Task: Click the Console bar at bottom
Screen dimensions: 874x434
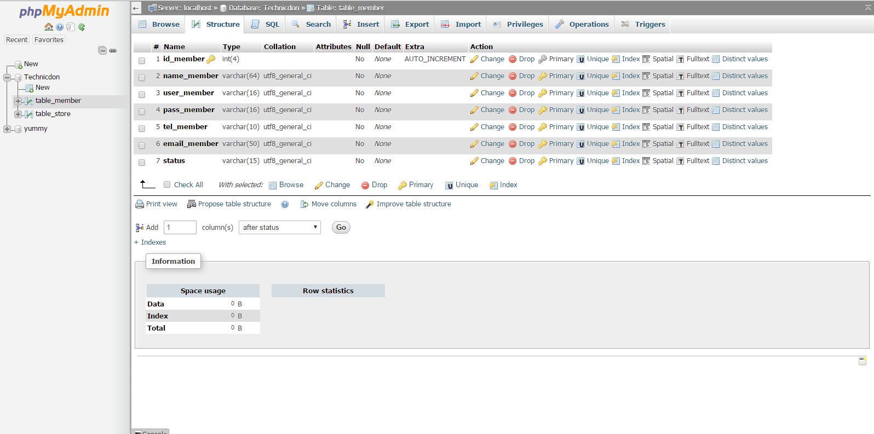Action: [x=151, y=431]
